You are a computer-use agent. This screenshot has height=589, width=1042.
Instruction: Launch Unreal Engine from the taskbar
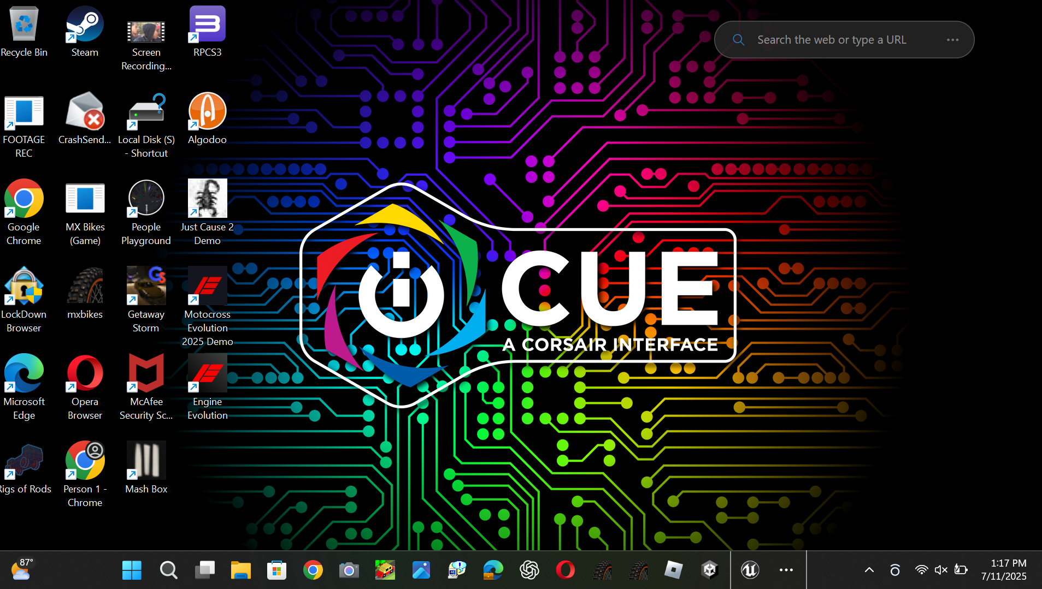pyautogui.click(x=750, y=570)
